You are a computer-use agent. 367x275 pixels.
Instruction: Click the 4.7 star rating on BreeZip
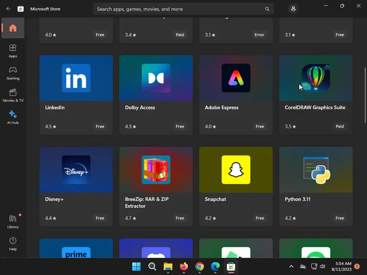(130, 218)
